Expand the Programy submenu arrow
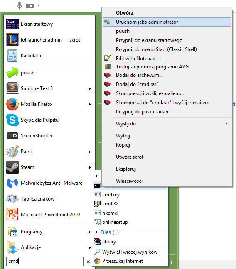 (x=89, y=232)
